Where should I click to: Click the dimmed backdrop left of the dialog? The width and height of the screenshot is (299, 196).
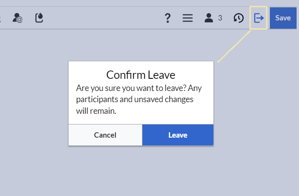click(x=34, y=102)
